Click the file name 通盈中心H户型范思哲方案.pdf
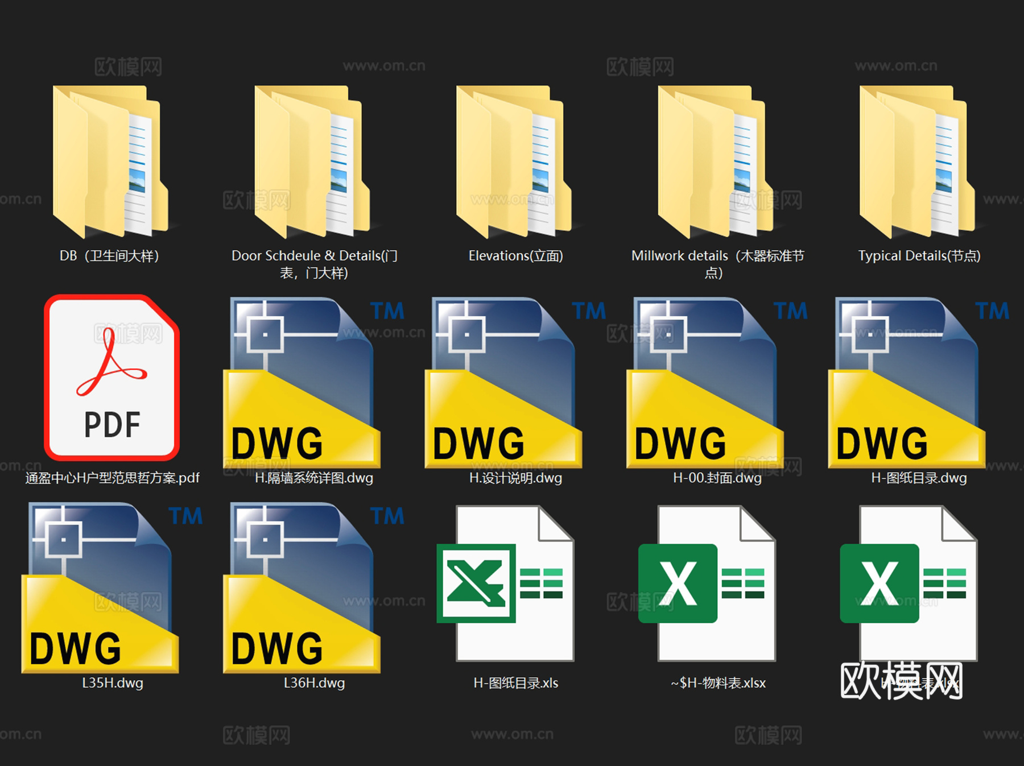The width and height of the screenshot is (1024, 766). pos(112,478)
